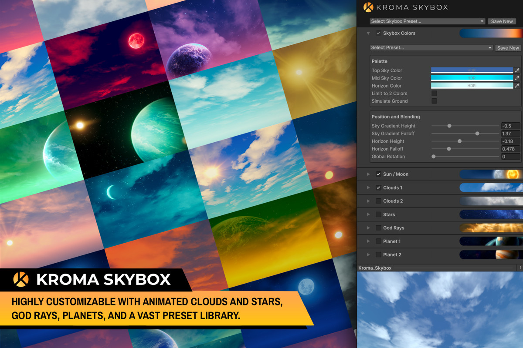Image resolution: width=523 pixels, height=348 pixels.
Task: Open the Top Sky Color HDR swatch
Action: [x=472, y=70]
